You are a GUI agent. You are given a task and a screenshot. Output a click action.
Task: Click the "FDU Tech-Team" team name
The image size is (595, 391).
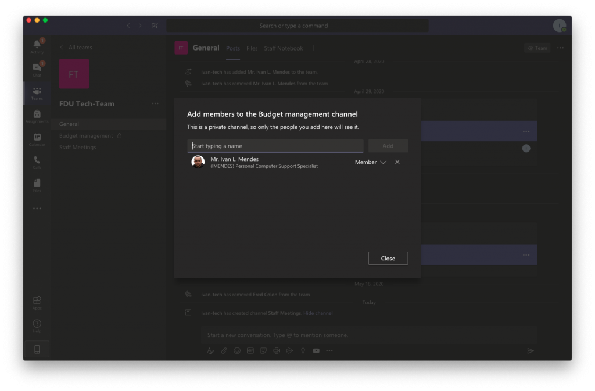click(87, 104)
